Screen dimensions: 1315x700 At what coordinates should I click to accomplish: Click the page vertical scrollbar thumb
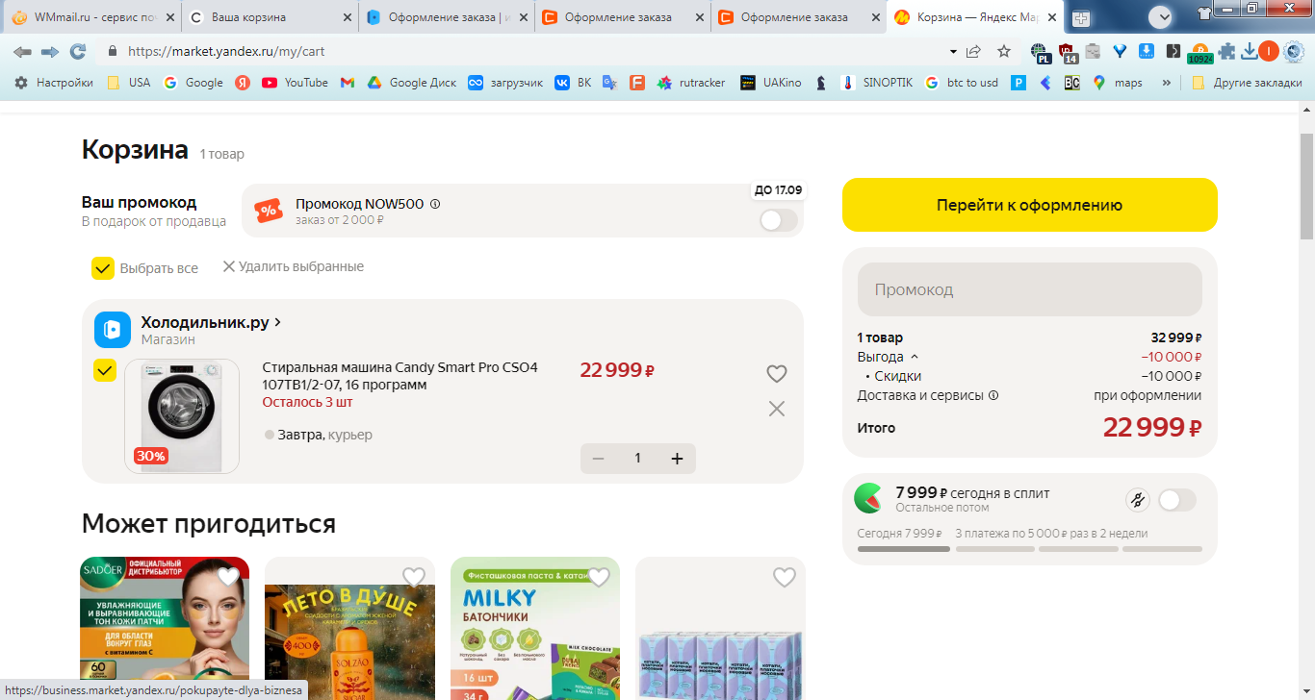point(1306,186)
